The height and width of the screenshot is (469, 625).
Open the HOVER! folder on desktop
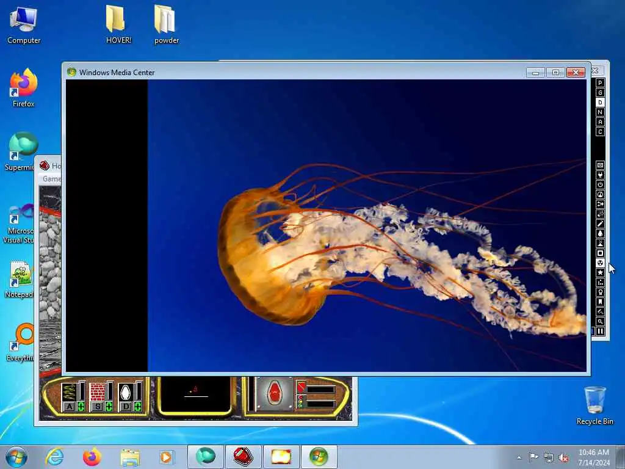tap(118, 24)
